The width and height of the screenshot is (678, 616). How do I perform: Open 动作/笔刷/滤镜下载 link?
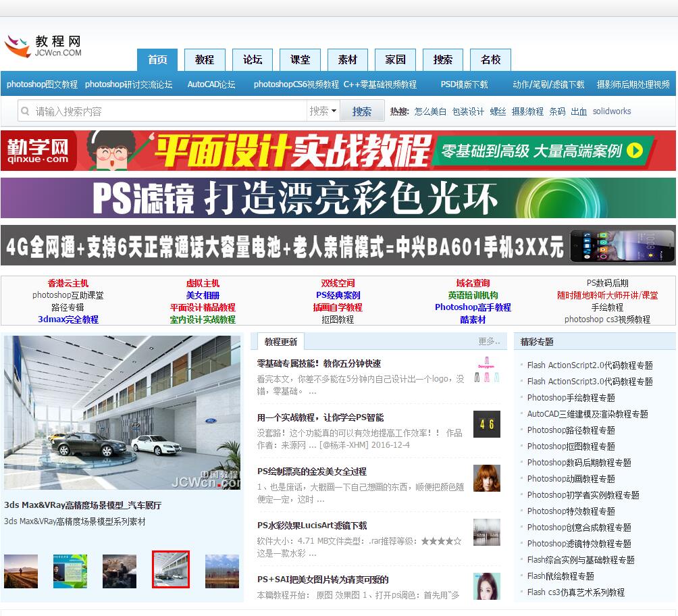pos(548,84)
